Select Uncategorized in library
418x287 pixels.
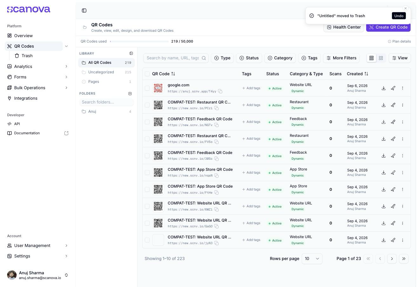coord(106,72)
